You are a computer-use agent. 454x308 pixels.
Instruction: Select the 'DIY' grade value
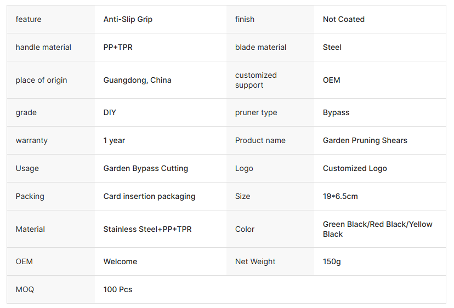[110, 112]
